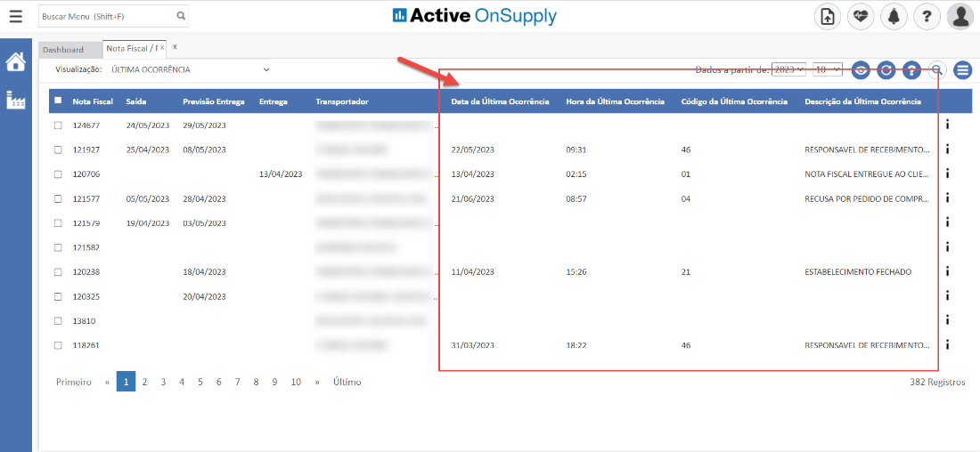
Task: Close the Nota Fiscal tab
Action: click(x=175, y=46)
